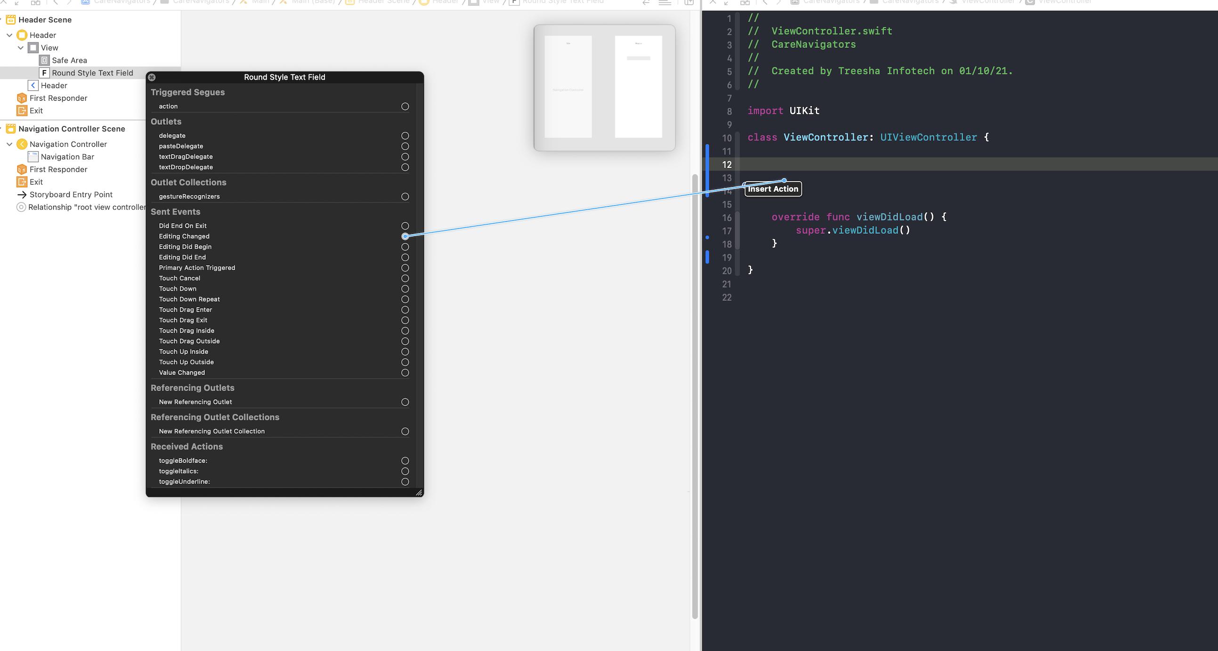
Task: Click the delegate outlet connection circle
Action: (x=405, y=136)
